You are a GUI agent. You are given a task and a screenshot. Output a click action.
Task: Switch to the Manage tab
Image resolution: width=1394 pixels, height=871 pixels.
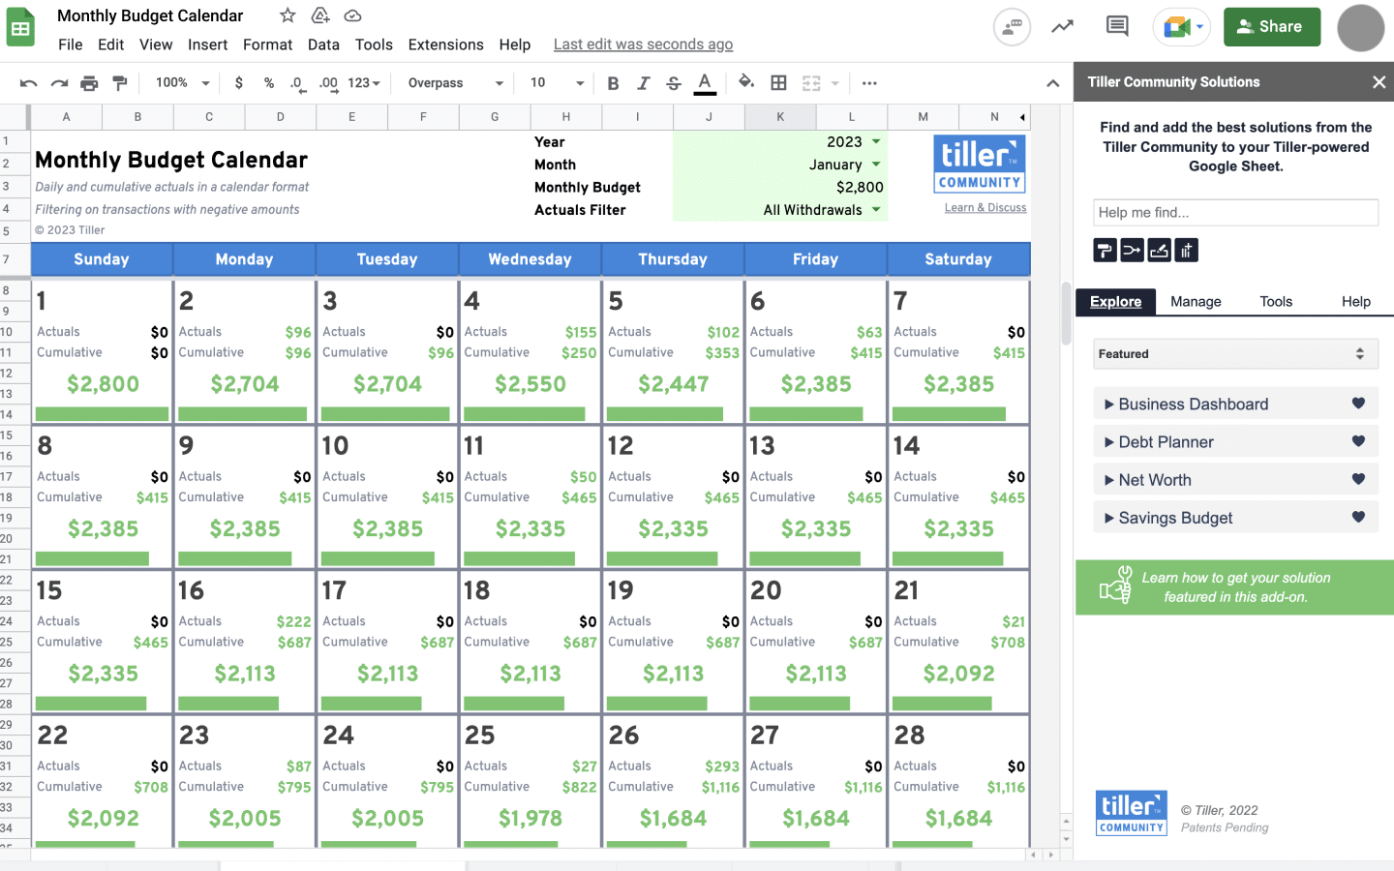coord(1196,301)
